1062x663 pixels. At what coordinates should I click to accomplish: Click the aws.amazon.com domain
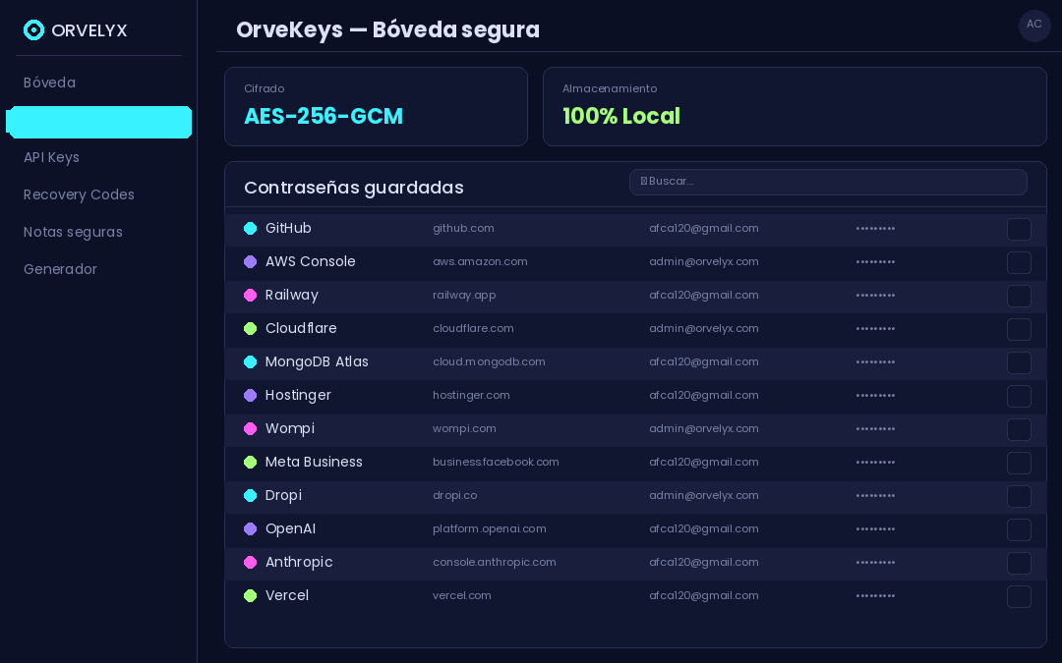point(480,262)
